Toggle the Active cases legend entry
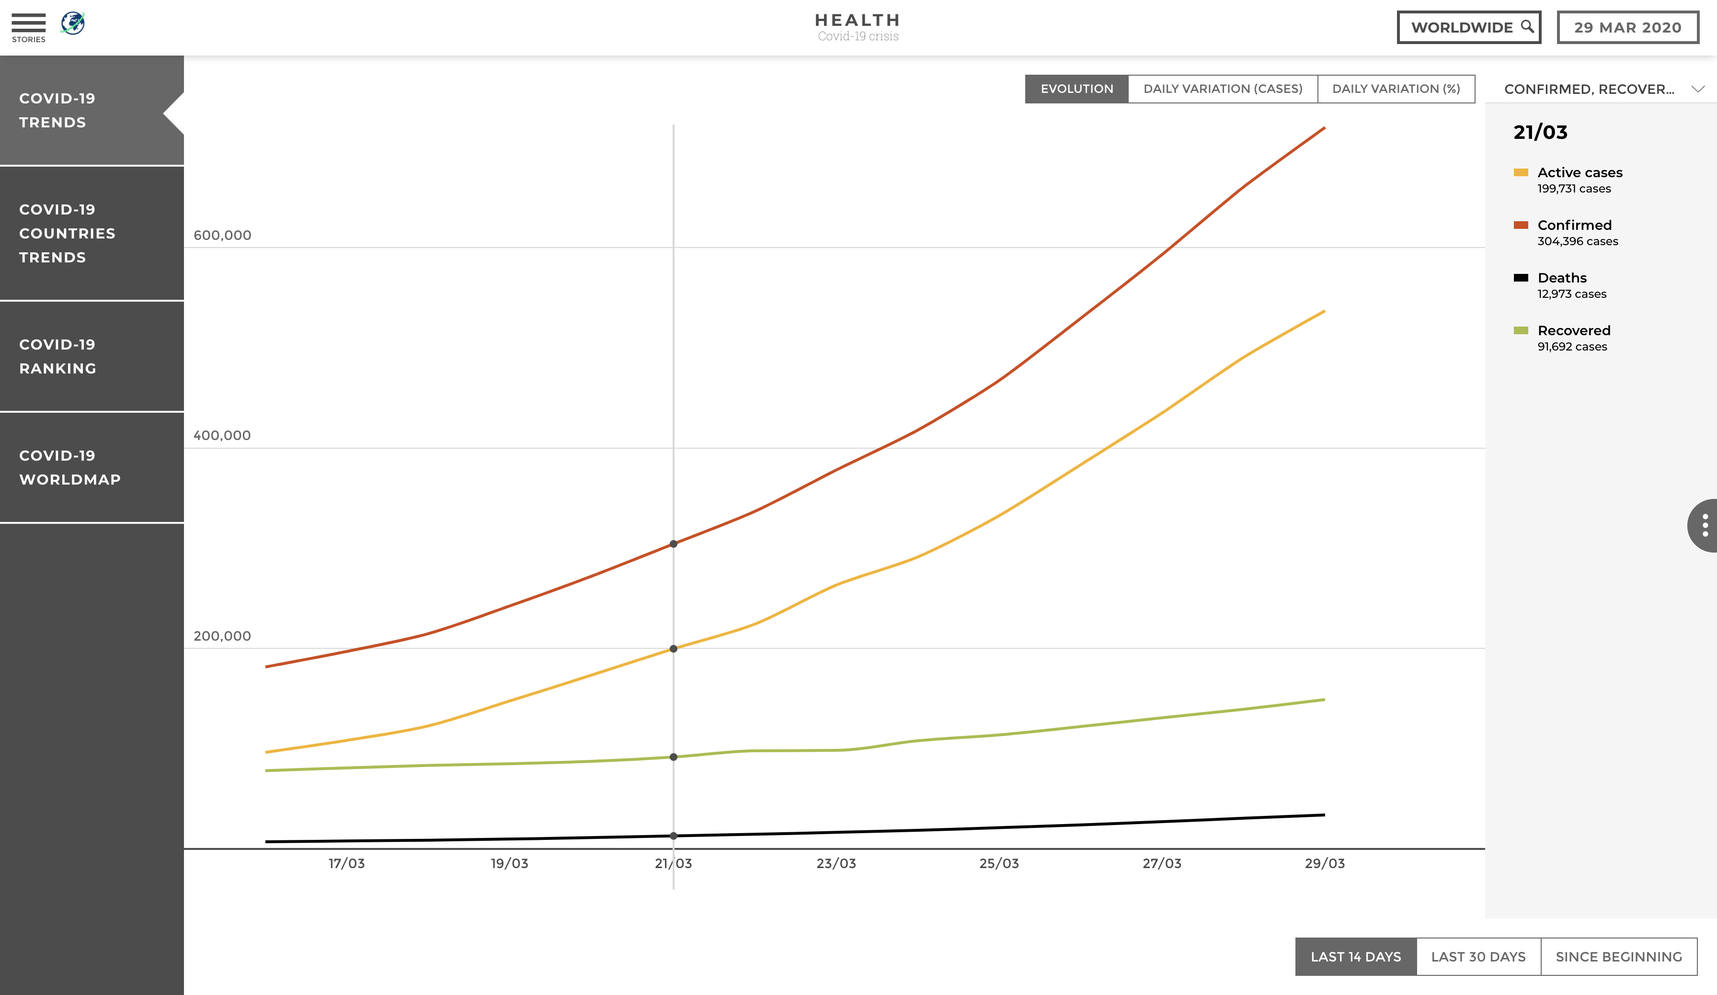The width and height of the screenshot is (1717, 995). tap(1580, 172)
